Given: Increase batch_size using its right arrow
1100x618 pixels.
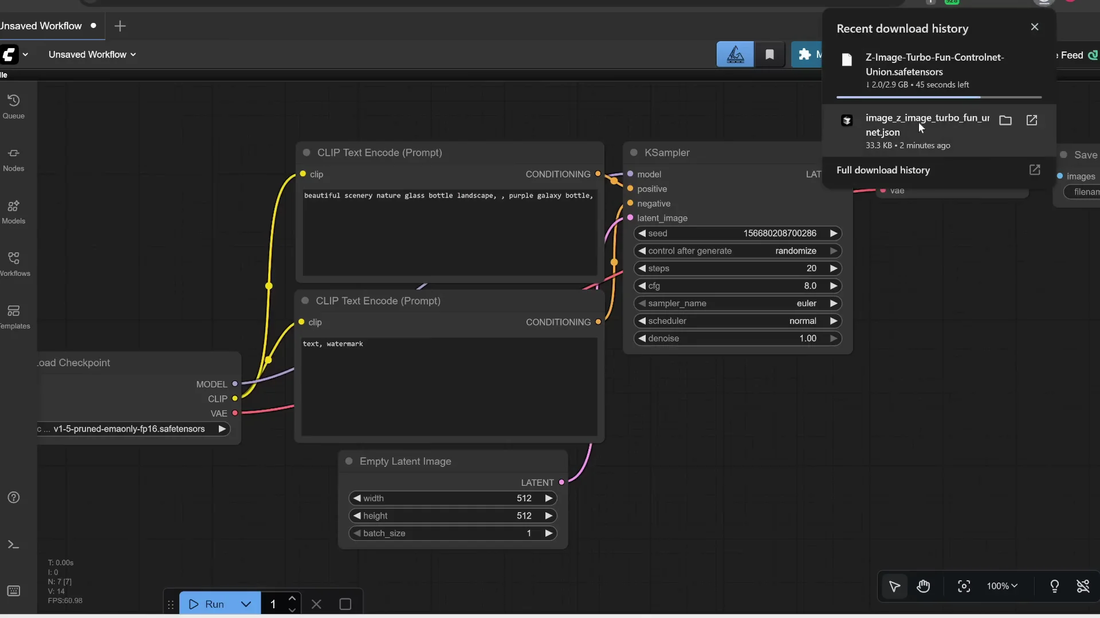Looking at the screenshot, I should (x=548, y=533).
